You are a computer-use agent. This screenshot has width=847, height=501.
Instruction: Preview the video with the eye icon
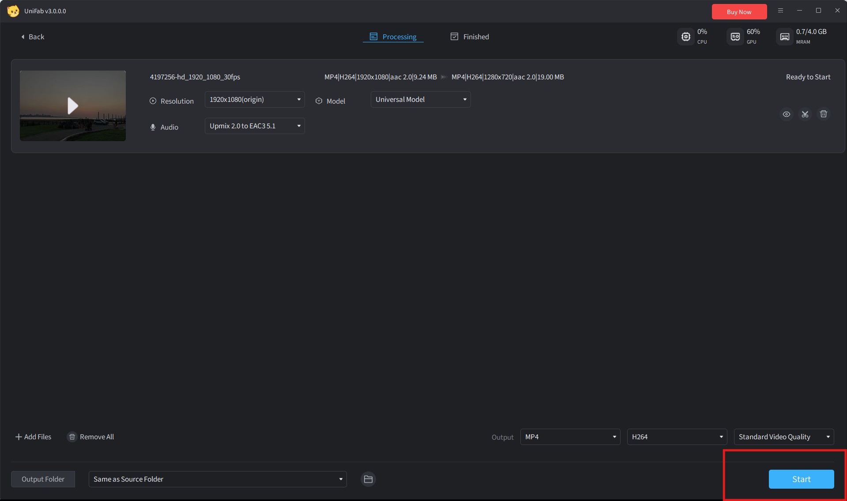pos(787,114)
